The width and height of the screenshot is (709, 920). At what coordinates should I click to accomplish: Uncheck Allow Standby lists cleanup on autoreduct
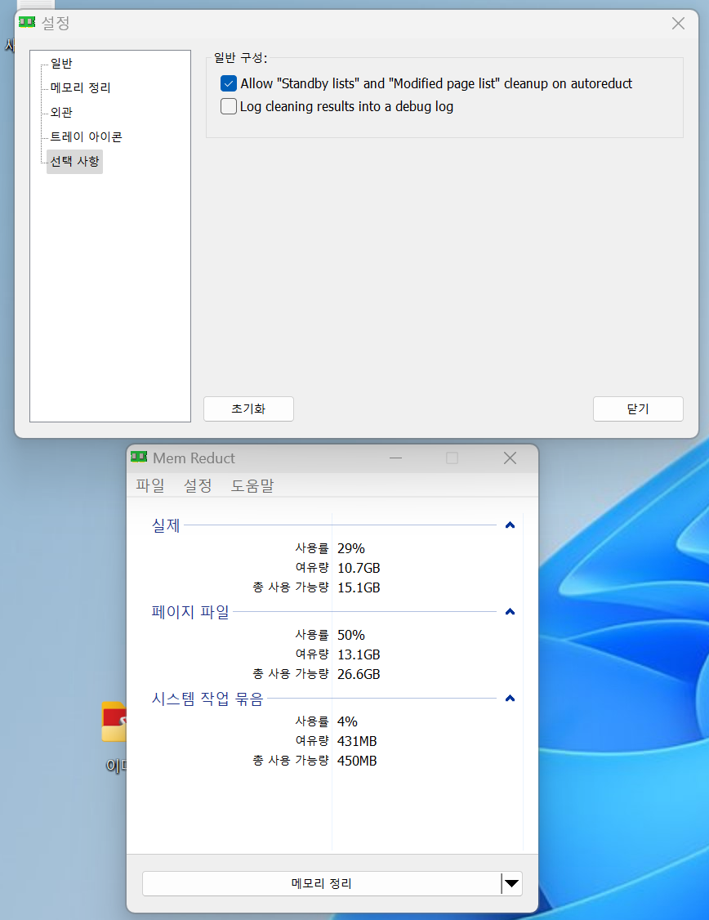[x=229, y=83]
